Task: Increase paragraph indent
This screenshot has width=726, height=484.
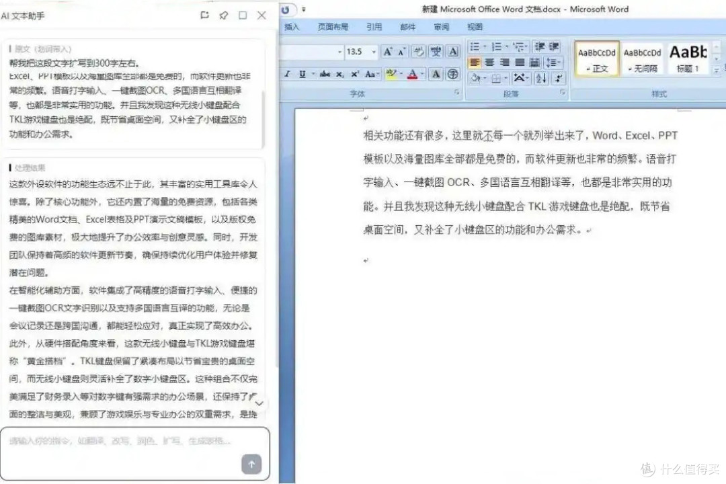Action: 554,46
